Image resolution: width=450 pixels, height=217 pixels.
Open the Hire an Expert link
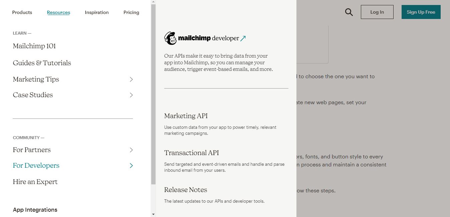click(x=35, y=182)
